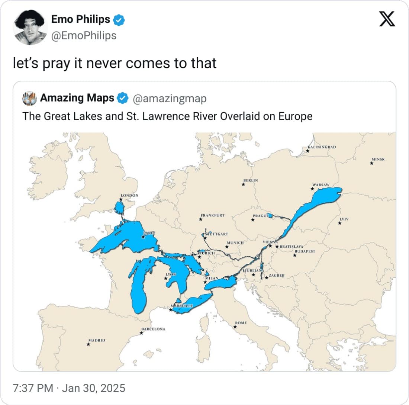Click the star marking Rome on the map
This screenshot has height=405, width=409.
click(x=236, y=327)
